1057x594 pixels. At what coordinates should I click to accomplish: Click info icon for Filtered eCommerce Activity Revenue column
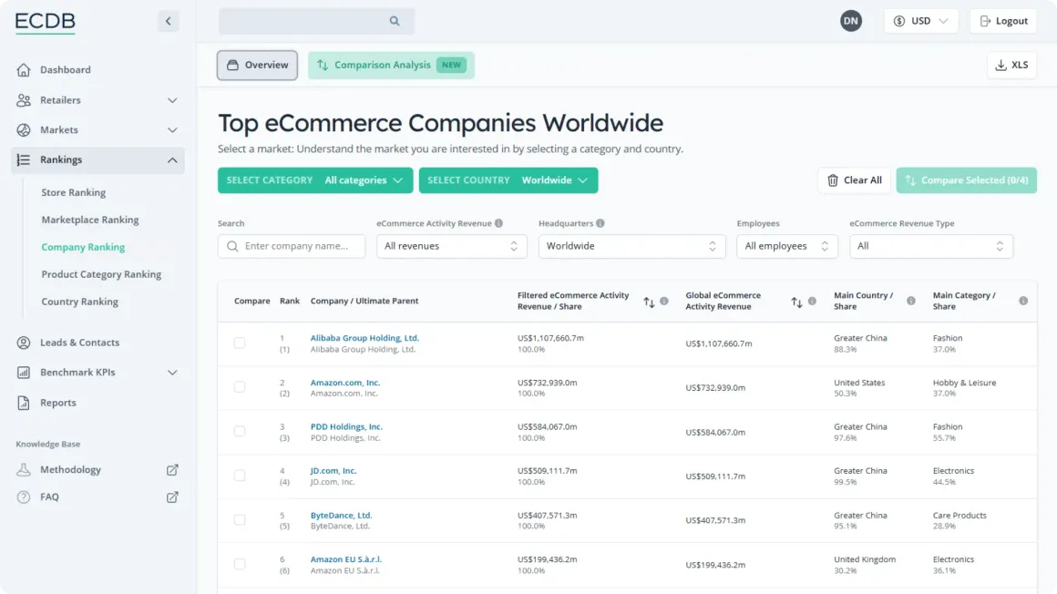[664, 302]
